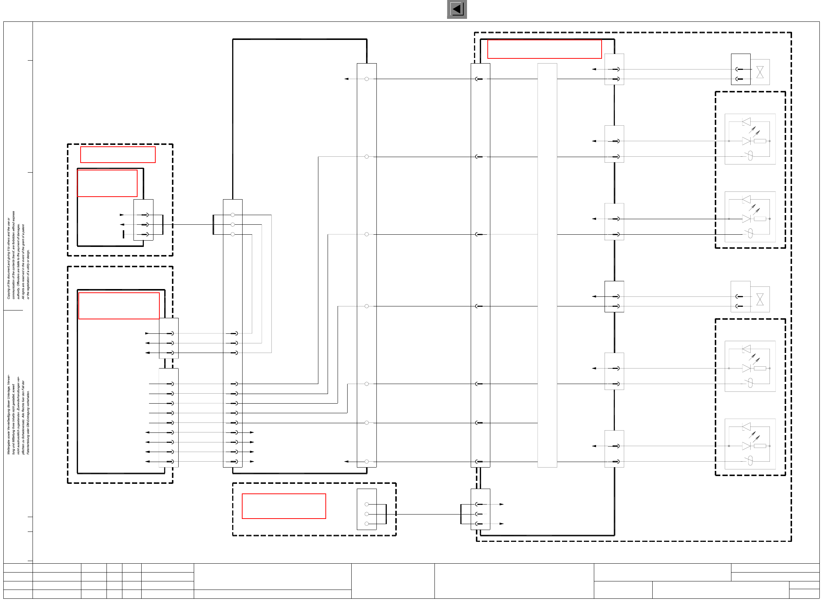Click the uppermost bowtie valve symbol at right
The image size is (822, 601).
coord(760,72)
